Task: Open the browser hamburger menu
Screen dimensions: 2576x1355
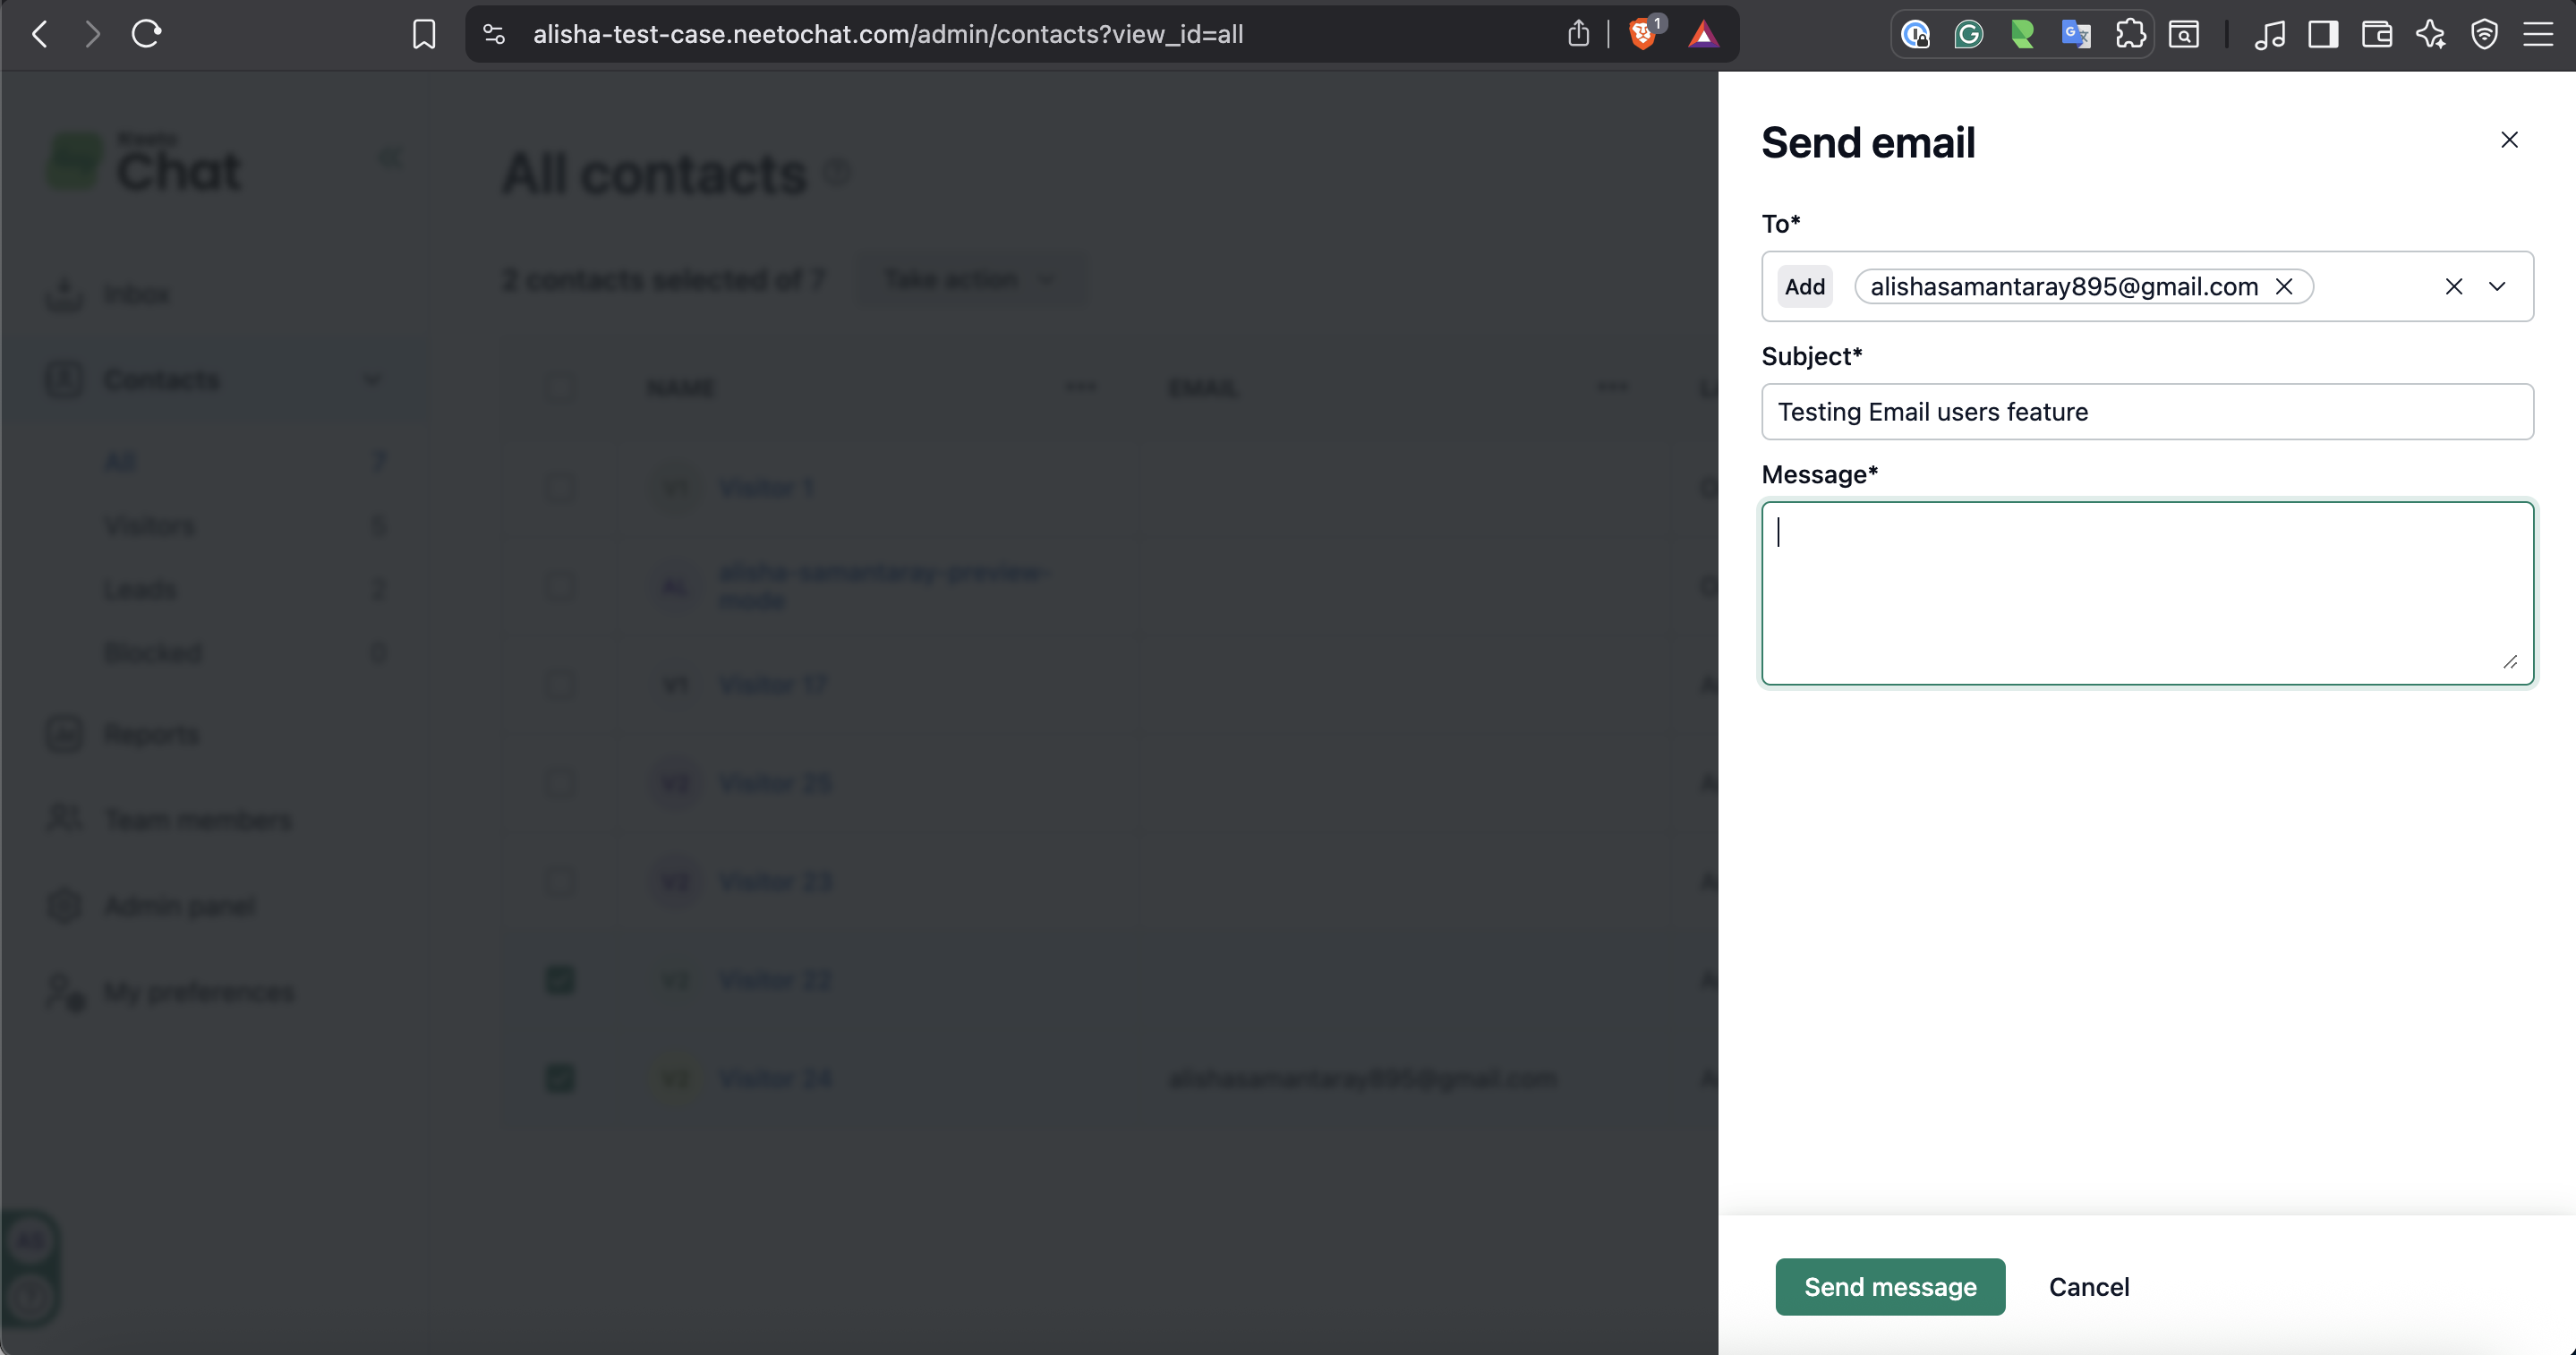Action: 2538,34
